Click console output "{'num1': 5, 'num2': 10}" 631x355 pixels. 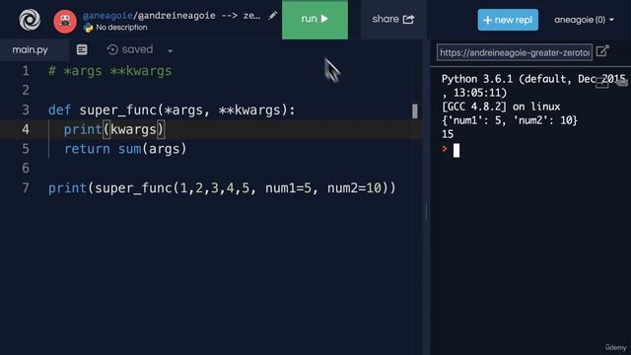(510, 120)
